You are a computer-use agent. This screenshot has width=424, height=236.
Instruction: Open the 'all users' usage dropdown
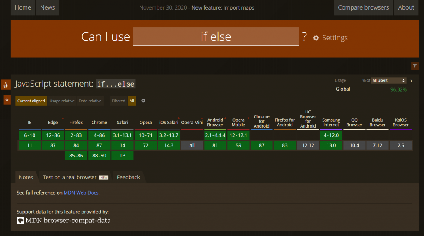pos(389,80)
